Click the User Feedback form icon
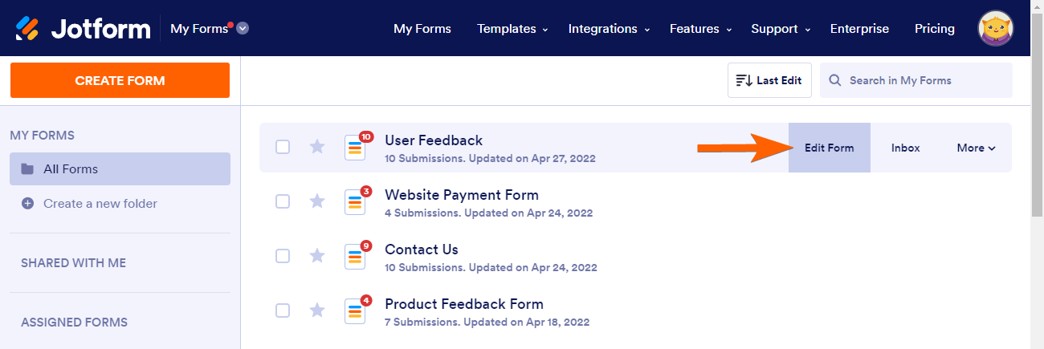1044x349 pixels. click(x=355, y=147)
